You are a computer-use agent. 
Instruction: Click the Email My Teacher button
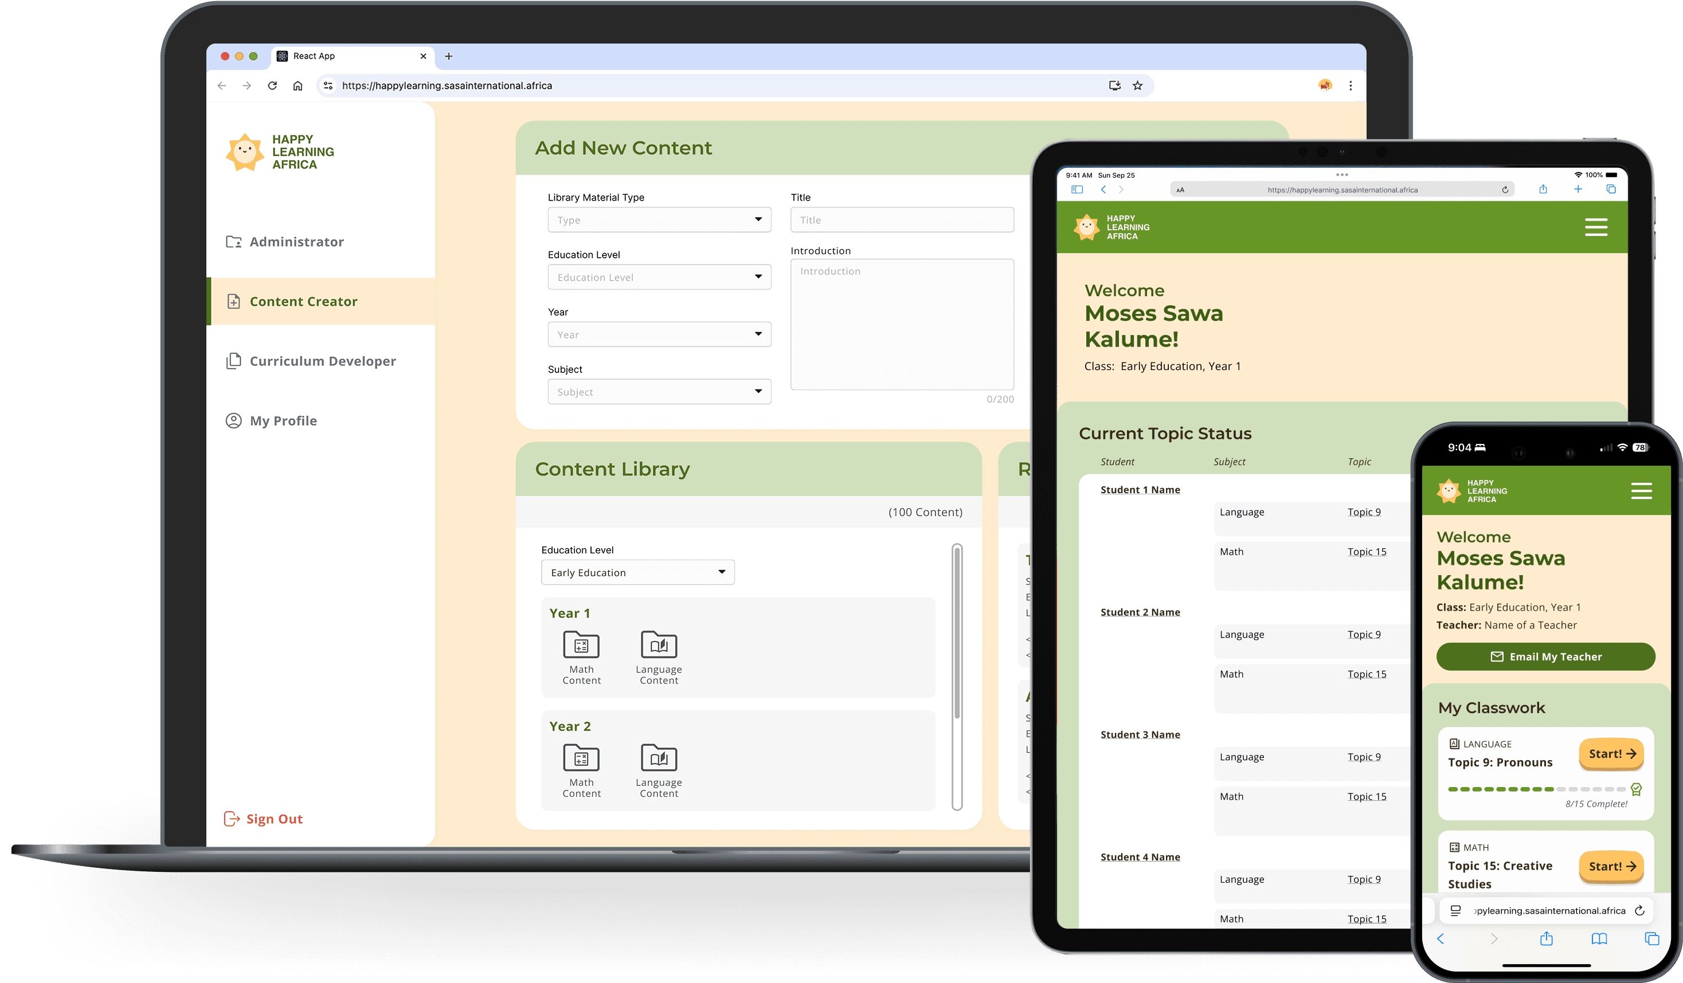1545,656
